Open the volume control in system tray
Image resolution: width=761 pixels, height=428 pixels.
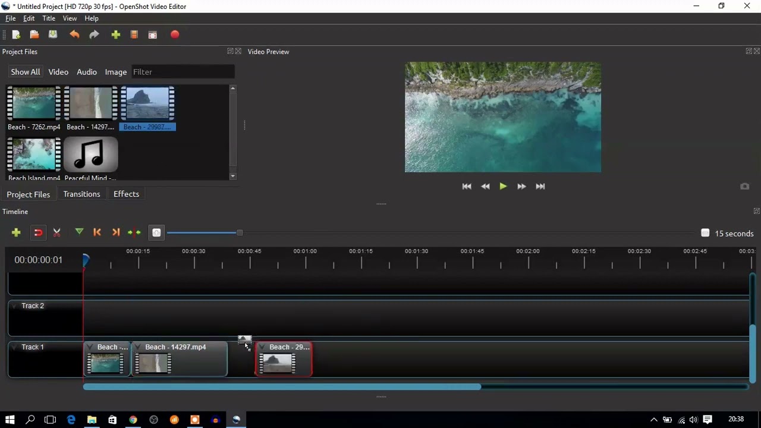693,420
